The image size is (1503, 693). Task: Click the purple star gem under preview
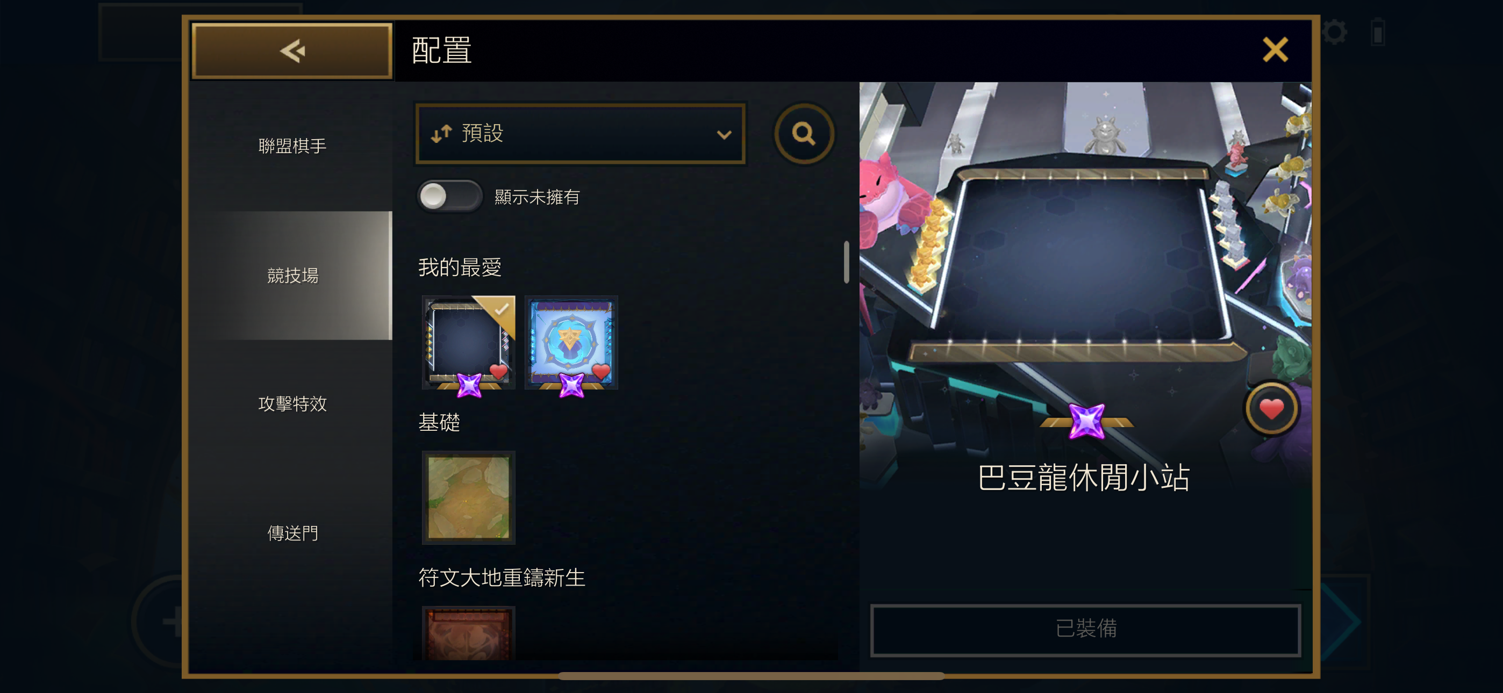[x=1086, y=421]
